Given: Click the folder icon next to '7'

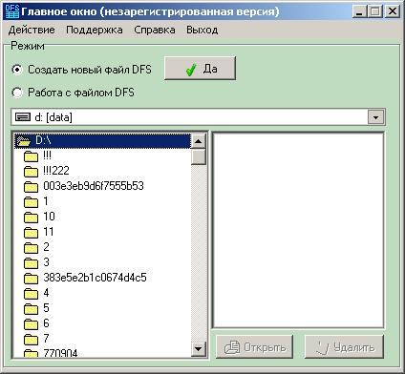Looking at the screenshot, I should coord(31,339).
